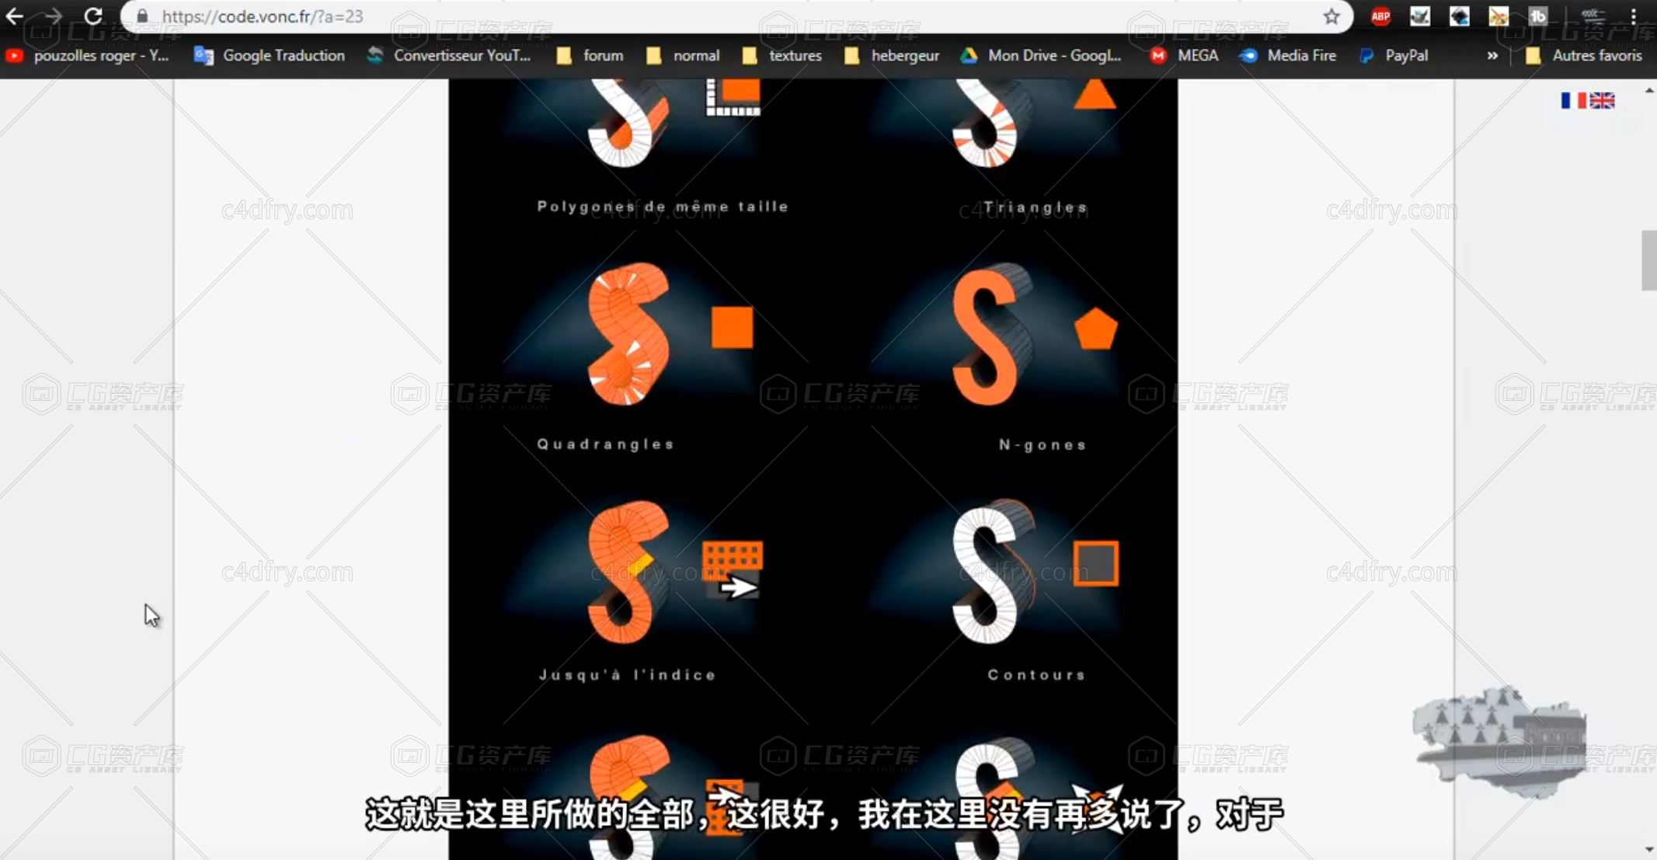Go forward with the browser forward arrow

pyautogui.click(x=53, y=16)
